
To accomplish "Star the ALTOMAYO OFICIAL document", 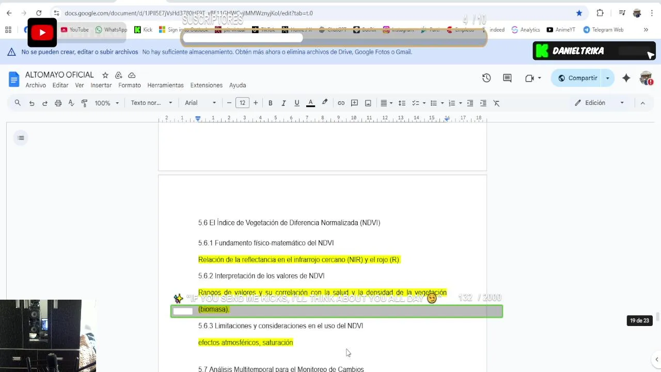I will click(x=105, y=75).
